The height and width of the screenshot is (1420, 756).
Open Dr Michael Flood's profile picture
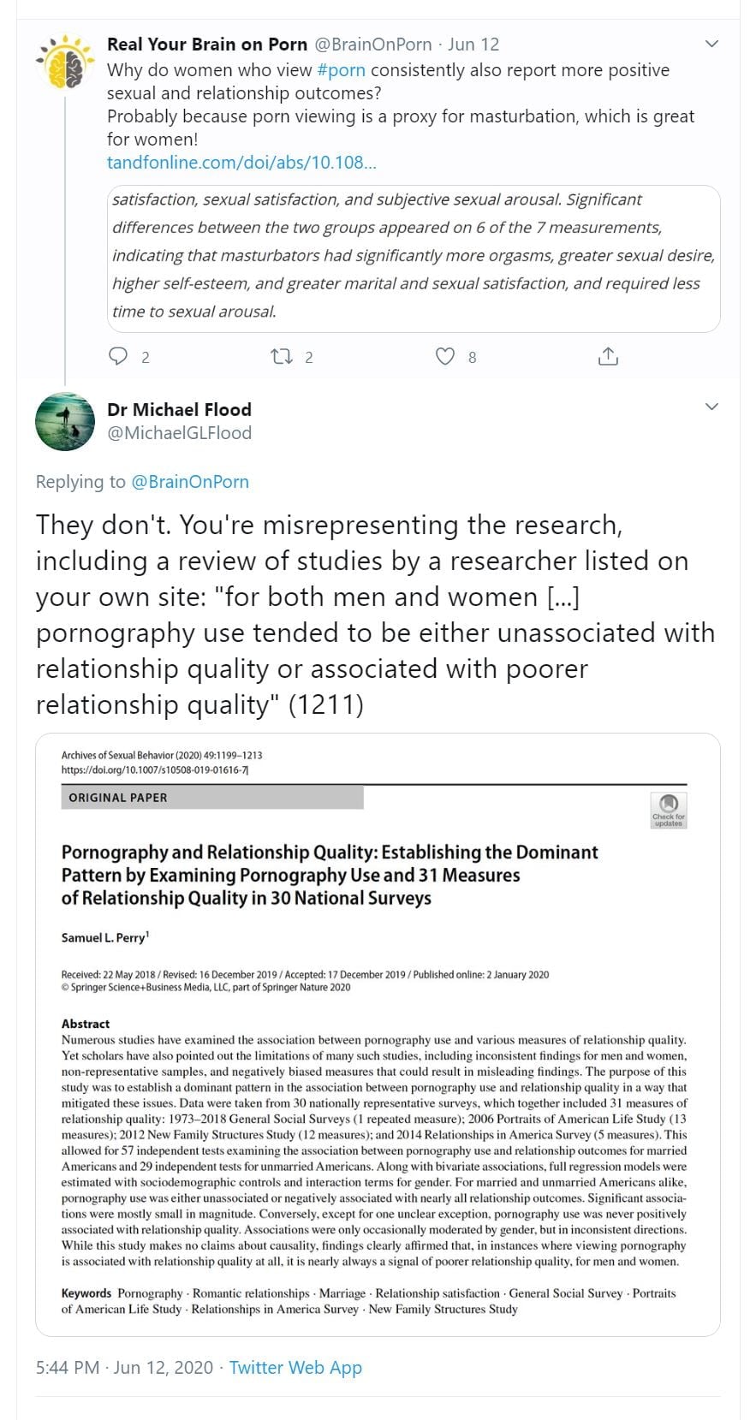point(65,421)
